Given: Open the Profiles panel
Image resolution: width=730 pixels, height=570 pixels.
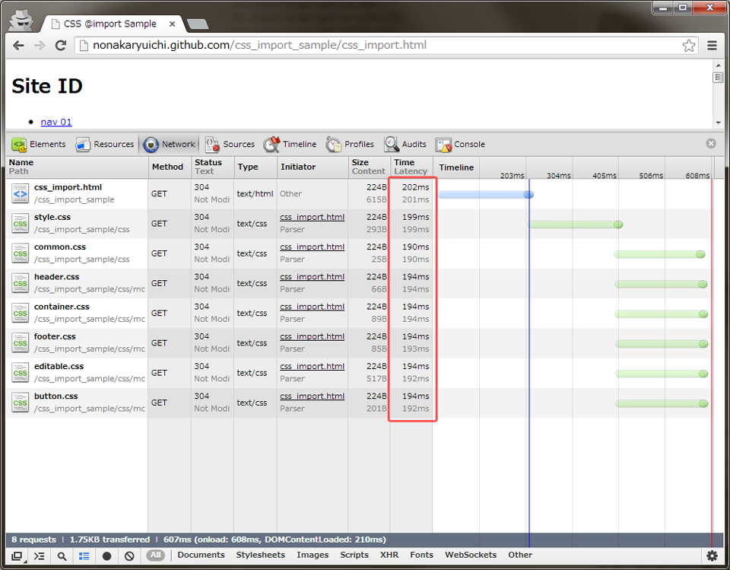Looking at the screenshot, I should coord(351,145).
